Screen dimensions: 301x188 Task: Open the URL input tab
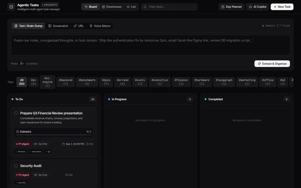click(79, 26)
